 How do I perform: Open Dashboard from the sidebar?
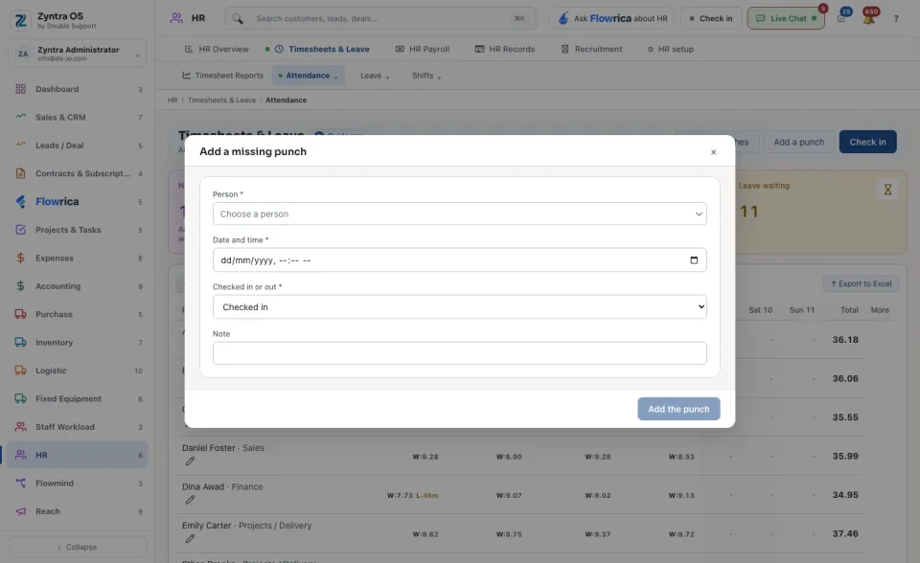click(x=78, y=89)
